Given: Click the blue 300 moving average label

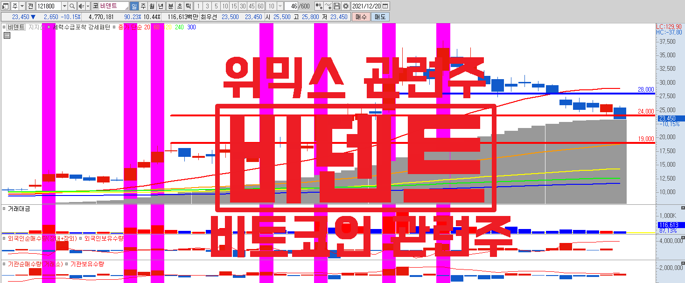Looking at the screenshot, I should (x=191, y=27).
